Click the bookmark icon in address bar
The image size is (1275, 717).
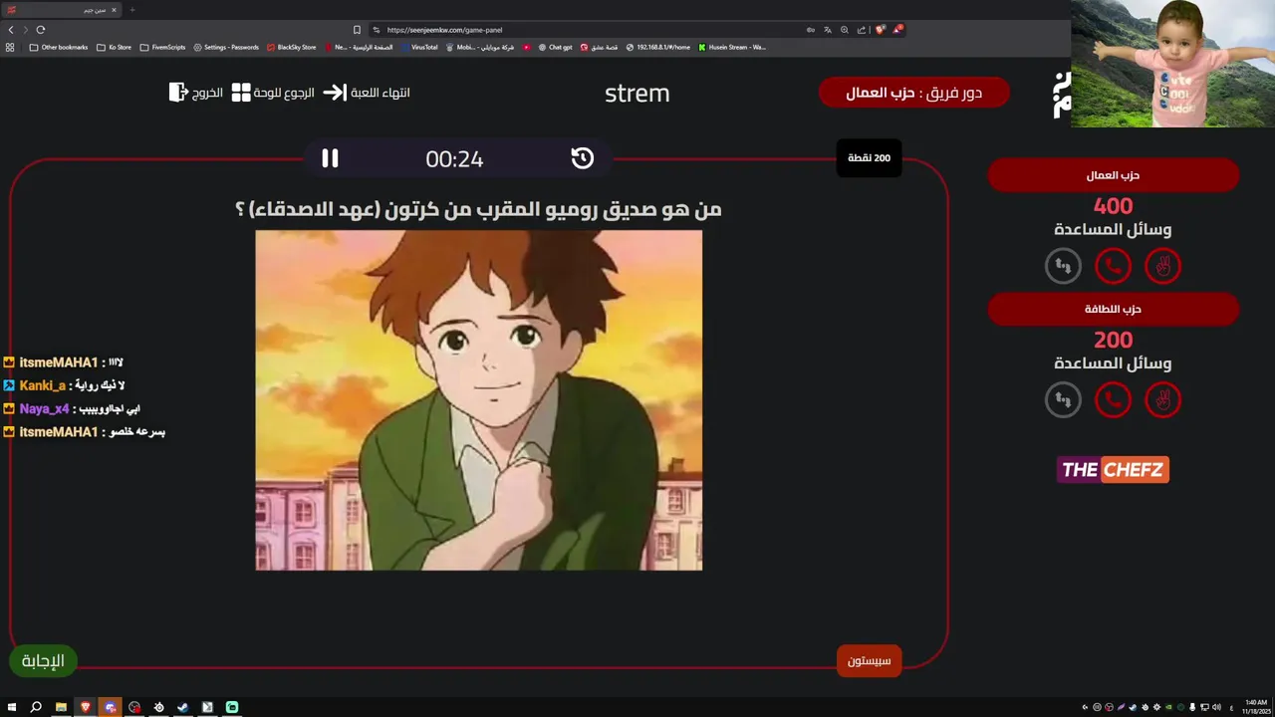click(x=357, y=30)
